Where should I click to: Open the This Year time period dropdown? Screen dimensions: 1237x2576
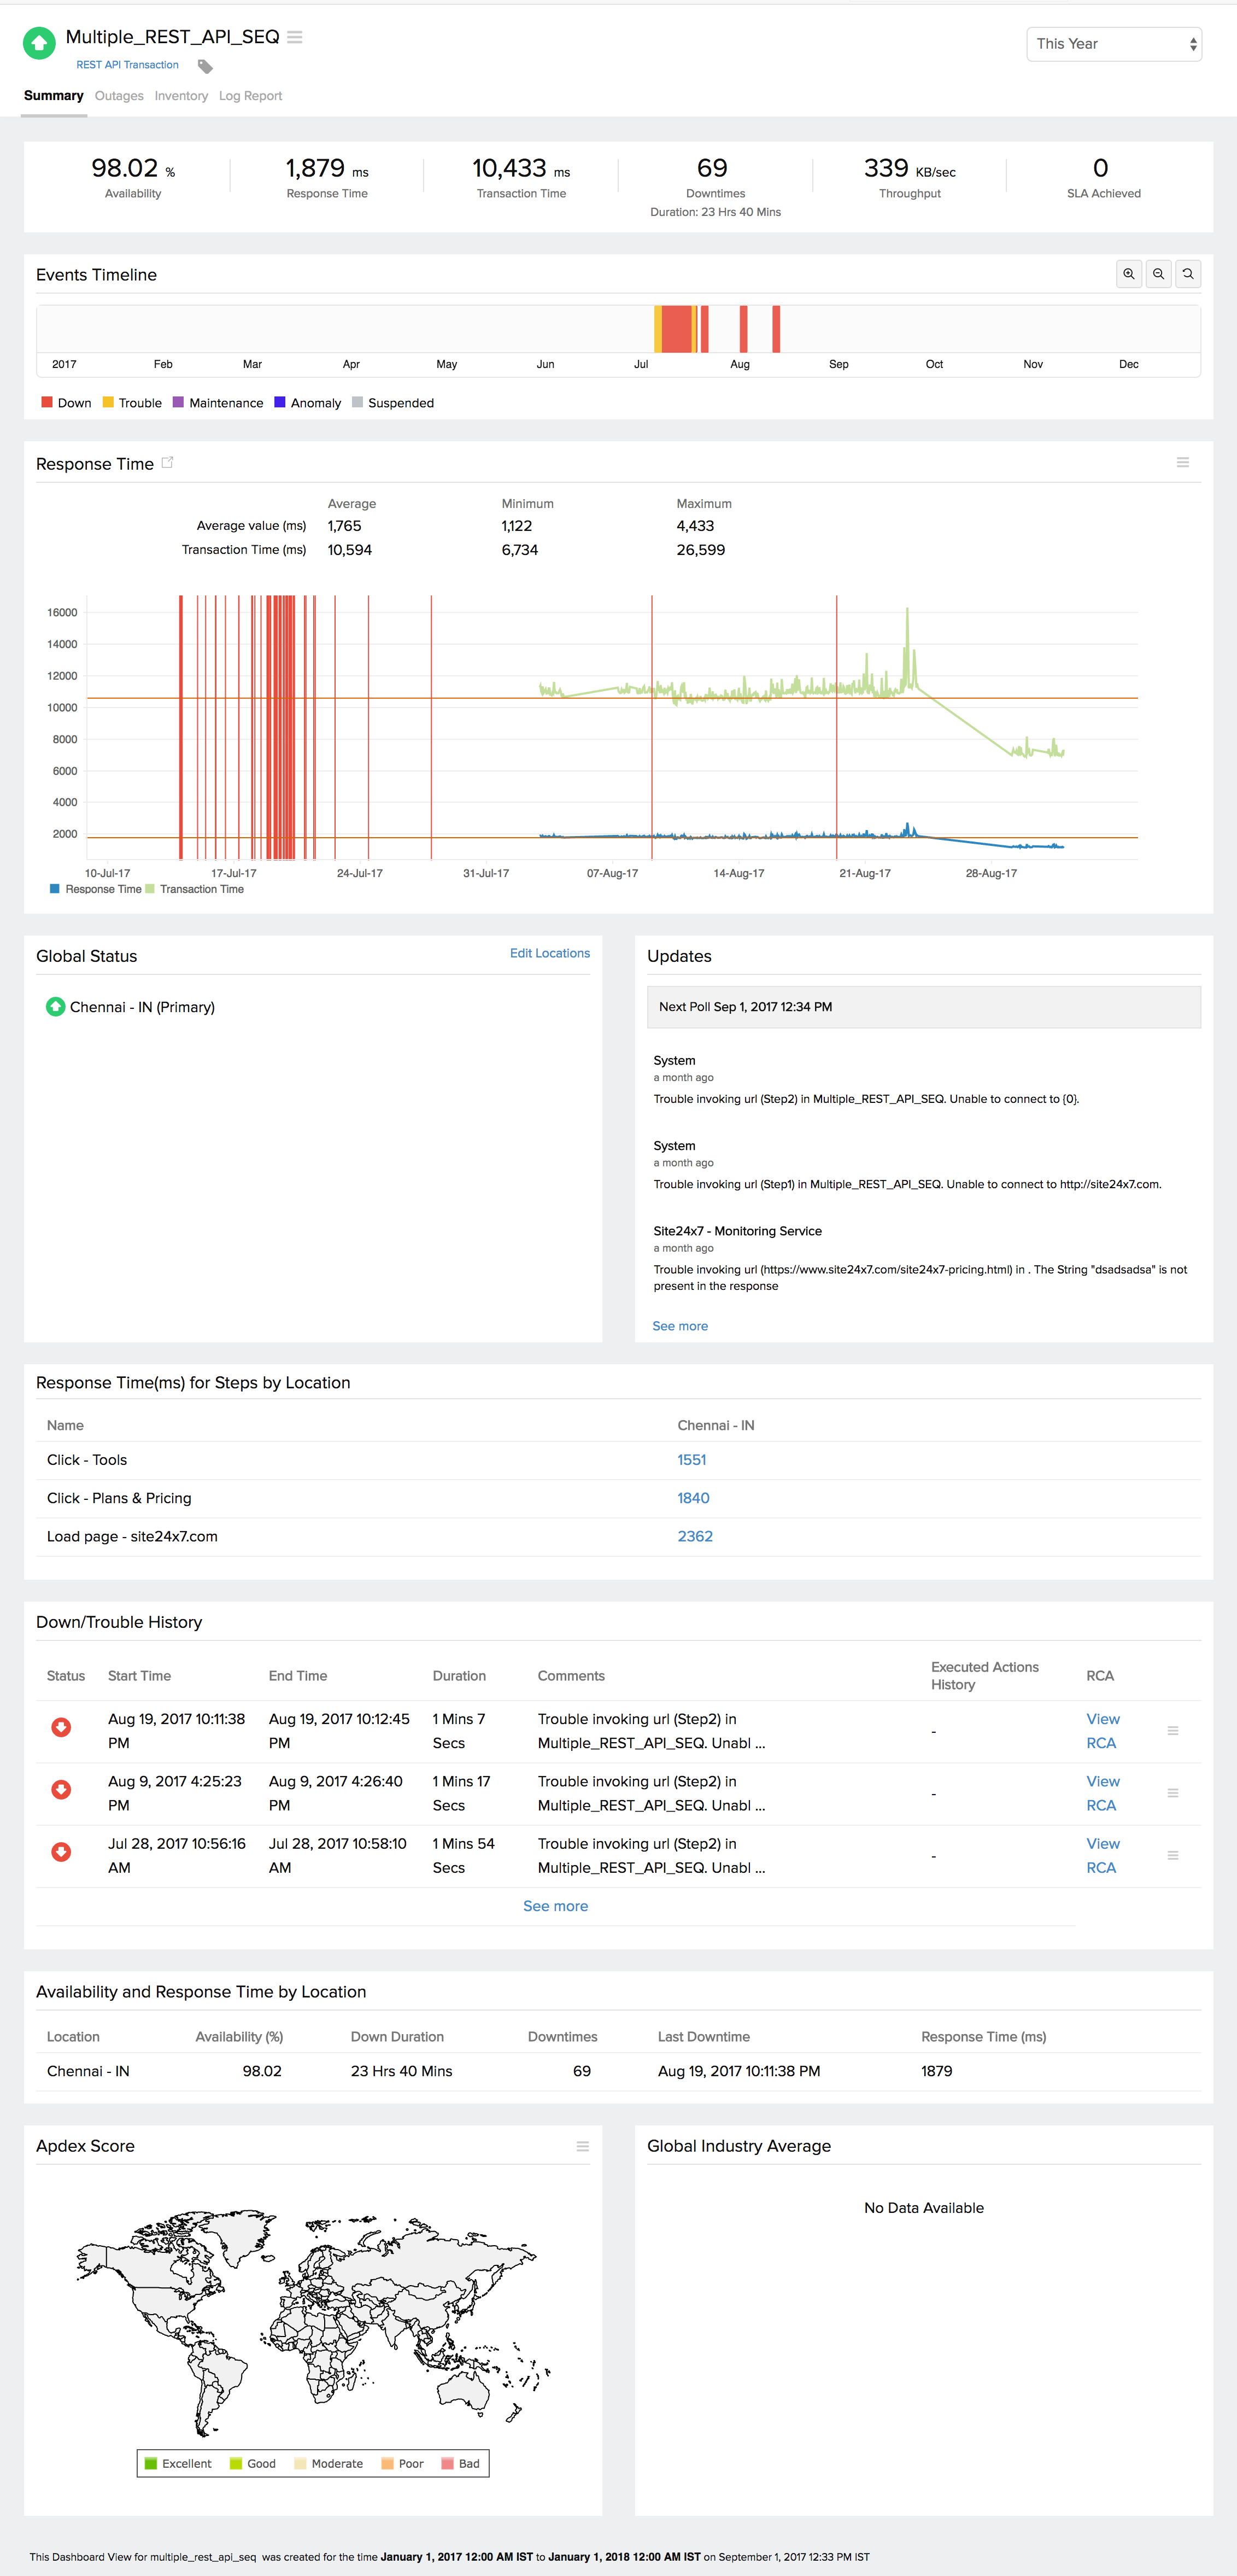tap(1113, 44)
